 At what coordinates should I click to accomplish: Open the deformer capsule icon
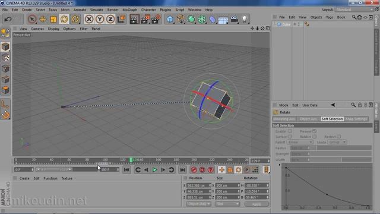tap(213, 19)
